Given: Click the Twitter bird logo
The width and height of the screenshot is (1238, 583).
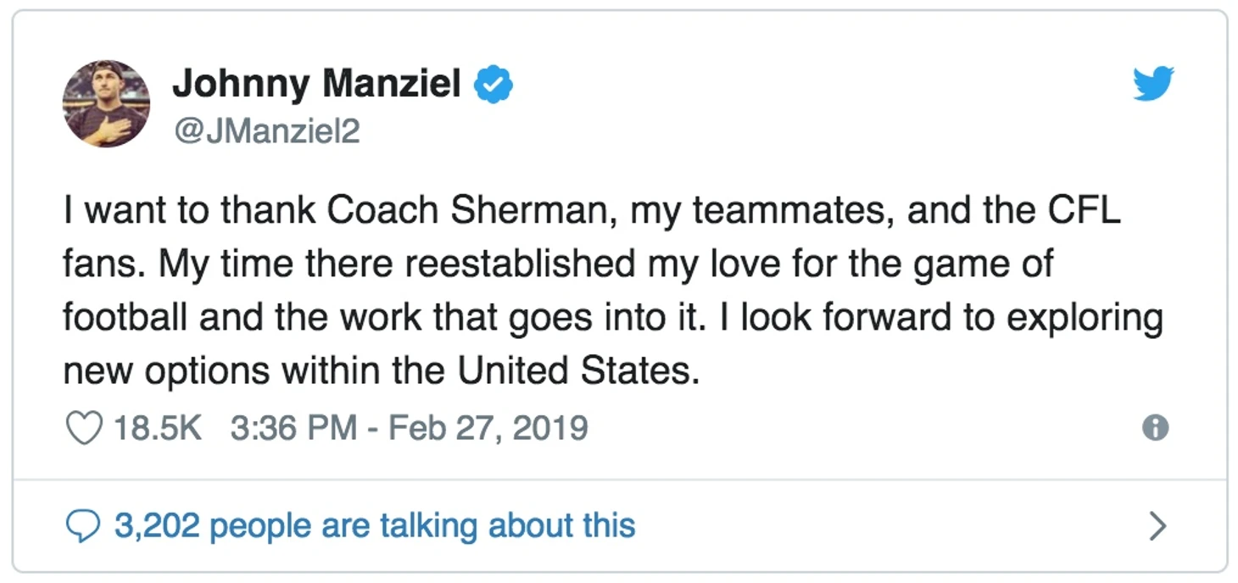Looking at the screenshot, I should click(x=1153, y=84).
